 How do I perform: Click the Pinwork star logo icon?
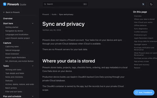pyautogui.click(x=5, y=4)
